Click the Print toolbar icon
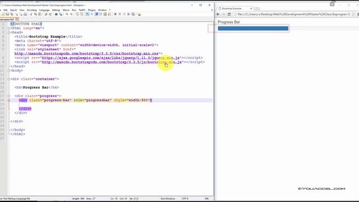359x202 pixels. click(x=25, y=14)
